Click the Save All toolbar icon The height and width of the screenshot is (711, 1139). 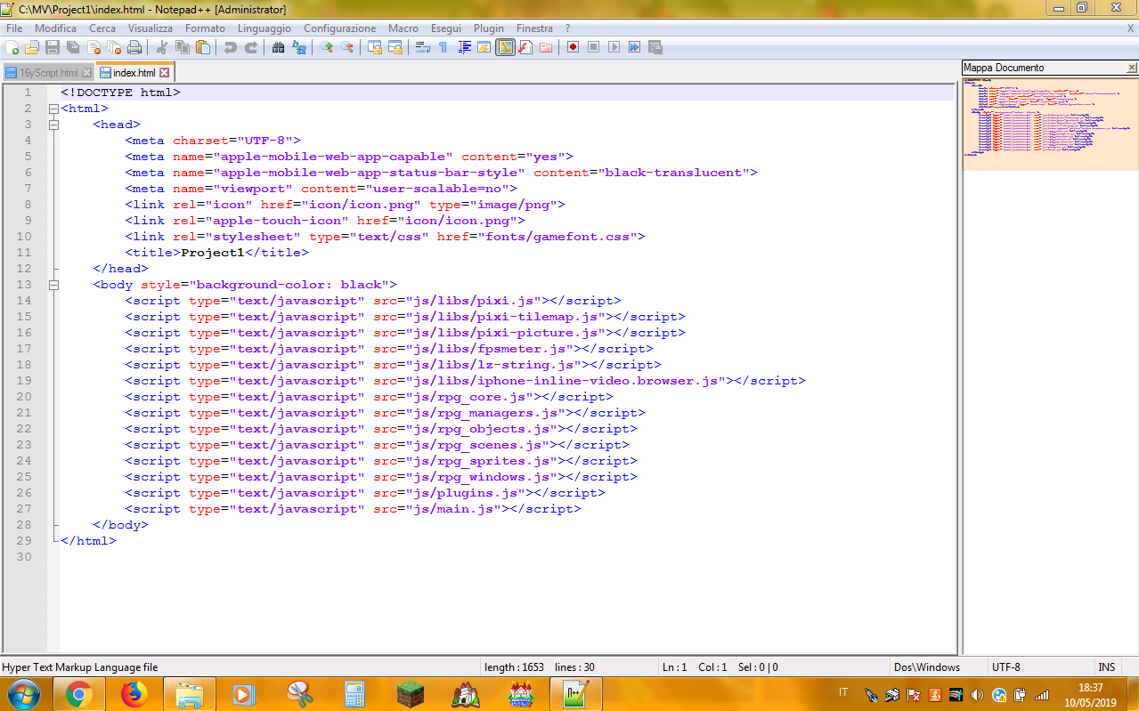[x=73, y=47]
